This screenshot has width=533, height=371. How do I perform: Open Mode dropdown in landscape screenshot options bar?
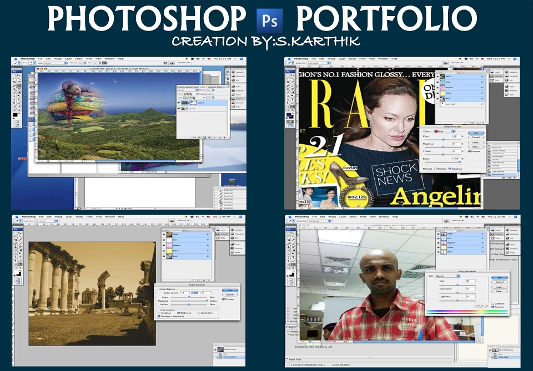[56, 63]
